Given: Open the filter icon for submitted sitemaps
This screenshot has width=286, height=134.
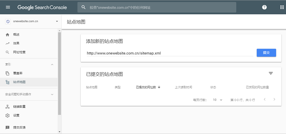Looking at the screenshot, I should [271, 74].
